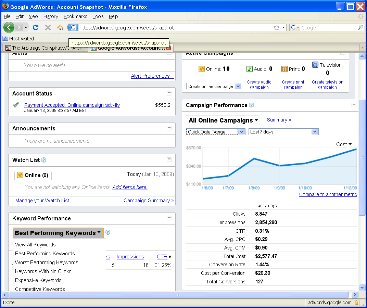Click the horizontal scrollbar thumb
This screenshot has height=308, width=367.
pyautogui.click(x=179, y=295)
